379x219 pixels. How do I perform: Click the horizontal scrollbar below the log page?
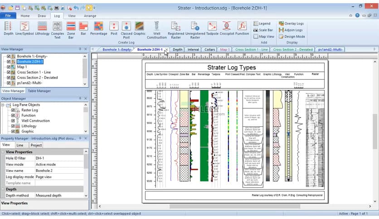tap(235, 206)
